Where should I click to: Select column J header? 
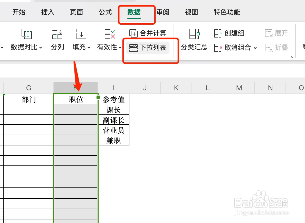145,88
